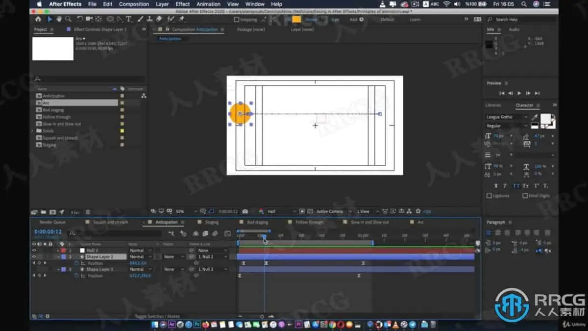Click the Play button in Preview panel
The height and width of the screenshot is (331, 588).
tap(519, 93)
